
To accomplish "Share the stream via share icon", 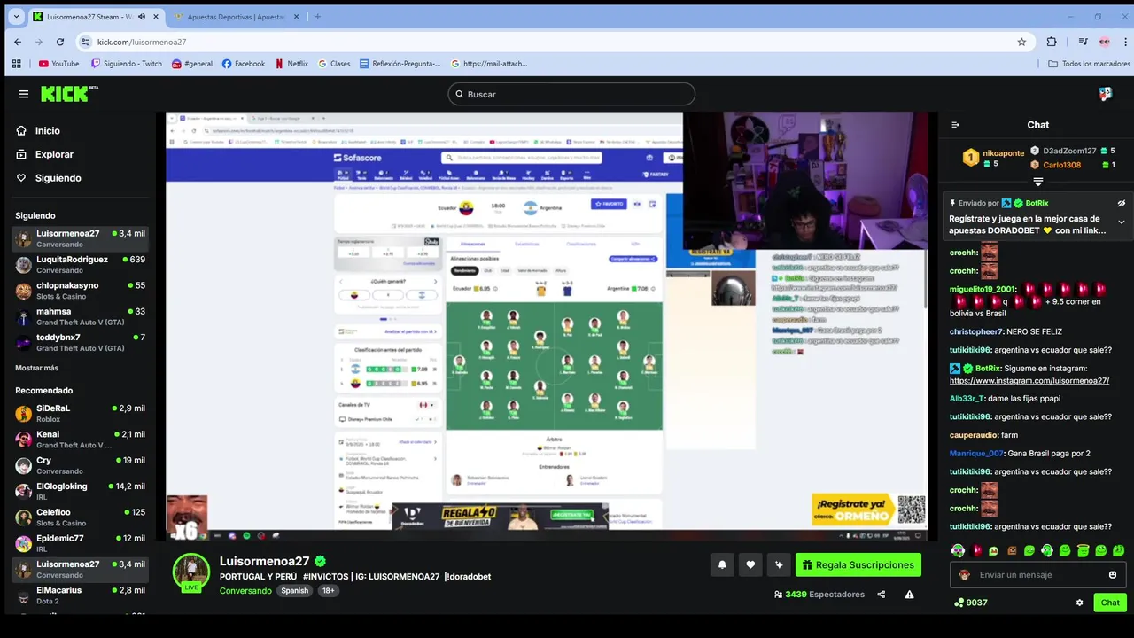I will pos(882,595).
